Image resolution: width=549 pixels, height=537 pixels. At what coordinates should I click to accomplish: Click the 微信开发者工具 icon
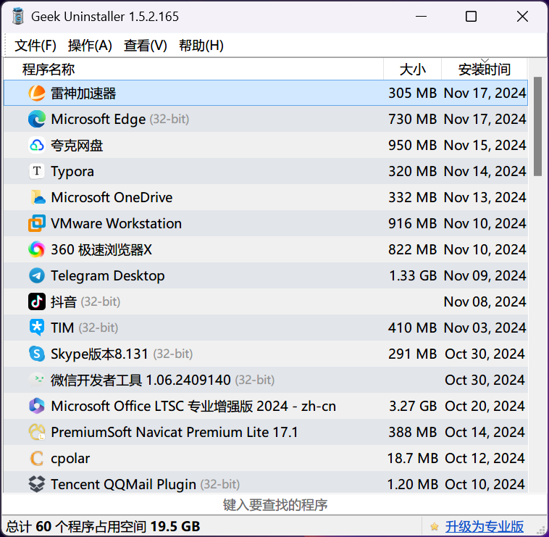(37, 380)
